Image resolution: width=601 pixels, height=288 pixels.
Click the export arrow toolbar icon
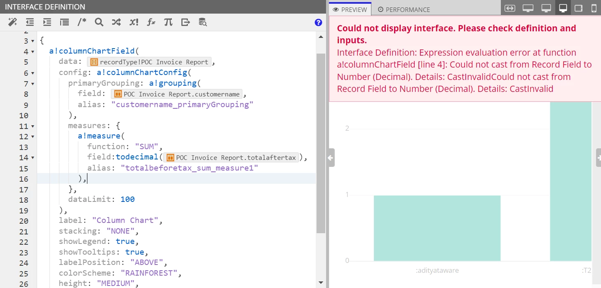[x=185, y=22]
